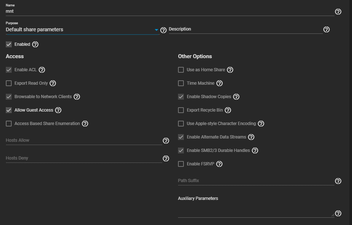This screenshot has width=352, height=225.
Task: Show help for Auxiliary Parameters field
Action: tap(338, 213)
